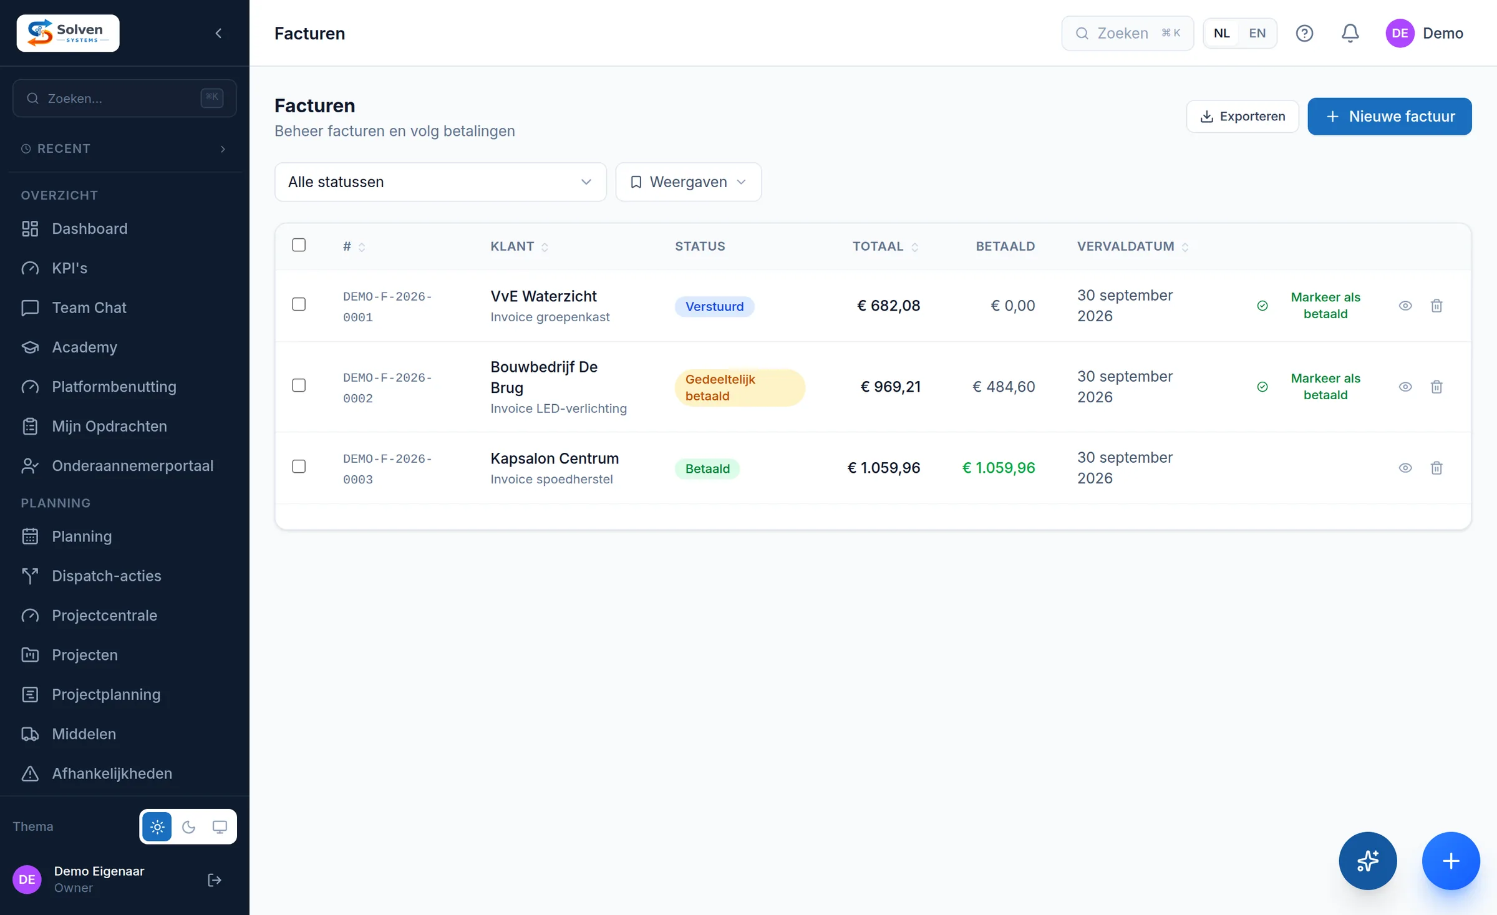View invoice Bouwbedrijf De Brug with eye icon
The height and width of the screenshot is (915, 1497).
coord(1405,387)
